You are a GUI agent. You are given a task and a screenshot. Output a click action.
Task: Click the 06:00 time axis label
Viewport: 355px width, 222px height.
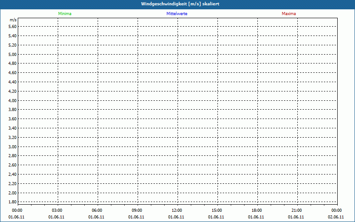(x=97, y=210)
